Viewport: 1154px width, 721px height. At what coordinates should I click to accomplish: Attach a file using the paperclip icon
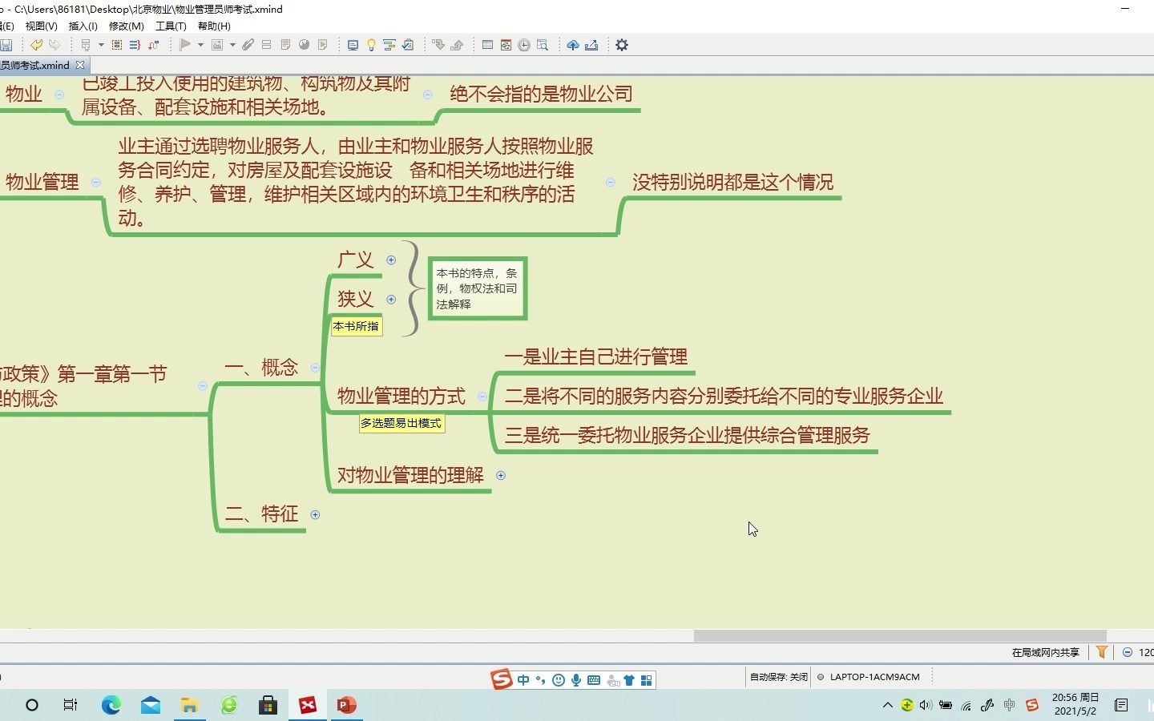[x=248, y=45]
